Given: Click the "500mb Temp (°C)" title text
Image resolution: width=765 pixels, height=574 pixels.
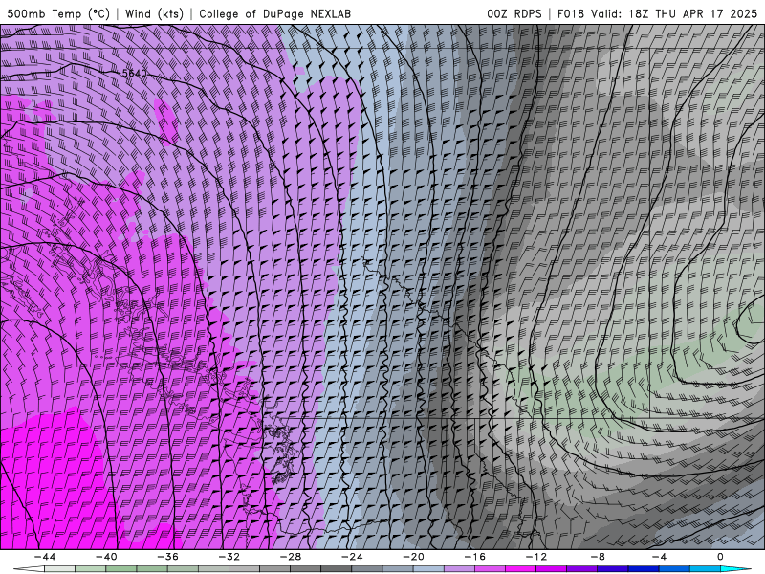Looking at the screenshot, I should pyautogui.click(x=58, y=13).
